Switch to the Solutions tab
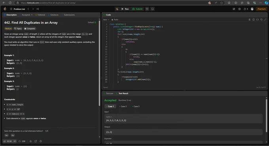This screenshot has height=146, width=269. (x=53, y=15)
